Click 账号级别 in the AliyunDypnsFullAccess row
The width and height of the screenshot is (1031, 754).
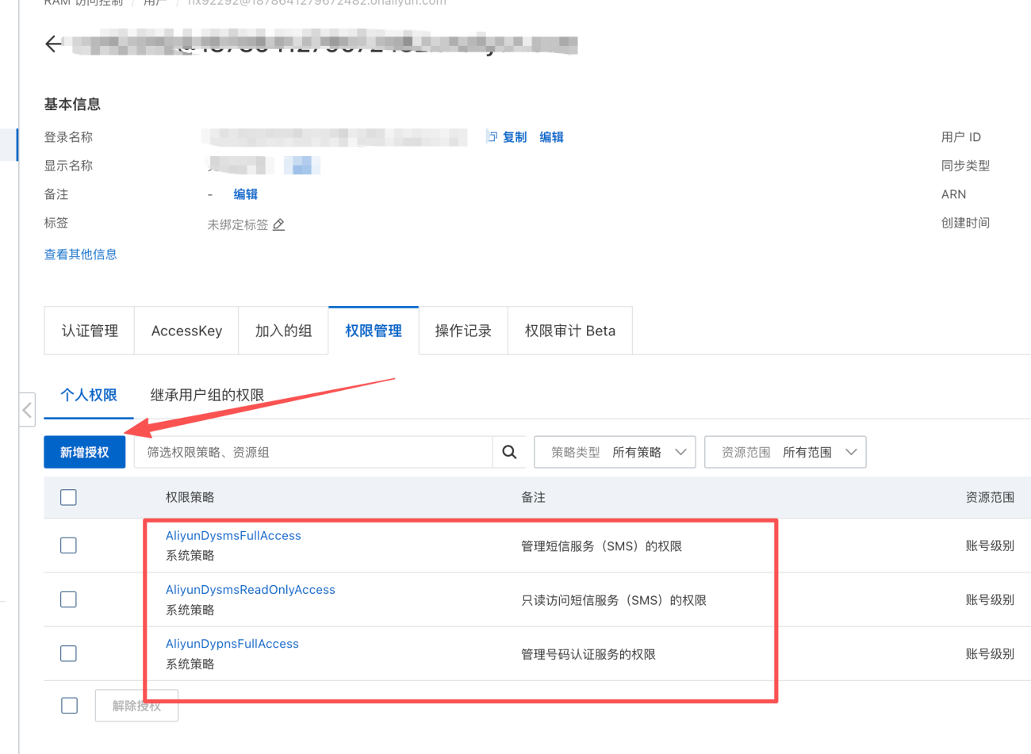coord(990,653)
